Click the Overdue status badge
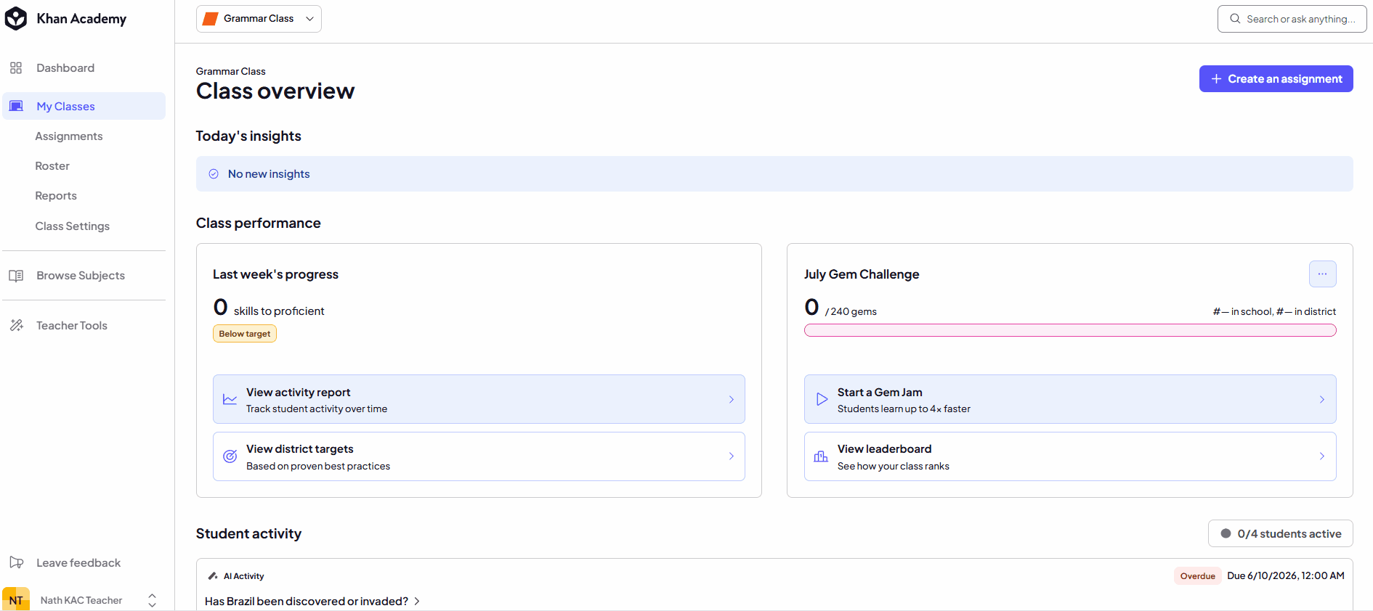 (1197, 576)
